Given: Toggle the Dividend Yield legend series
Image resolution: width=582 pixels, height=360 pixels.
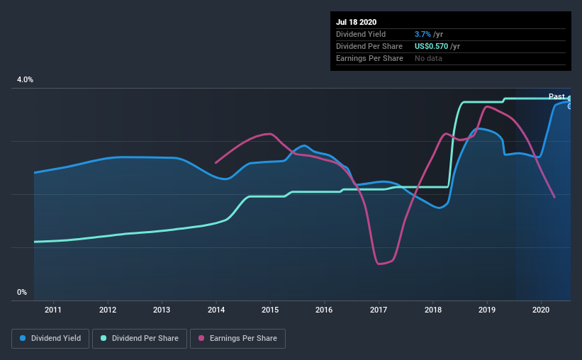Looking at the screenshot, I should [50, 339].
